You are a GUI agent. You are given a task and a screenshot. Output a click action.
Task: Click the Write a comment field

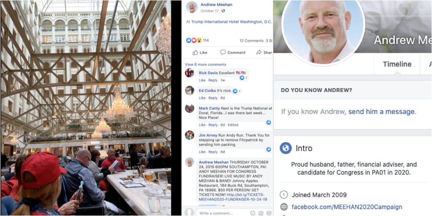(222, 213)
